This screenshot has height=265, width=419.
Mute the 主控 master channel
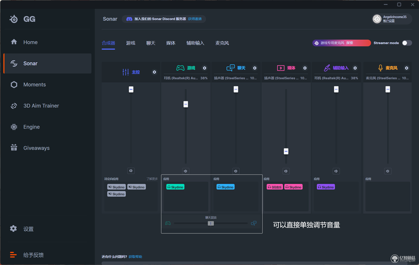pos(131,170)
